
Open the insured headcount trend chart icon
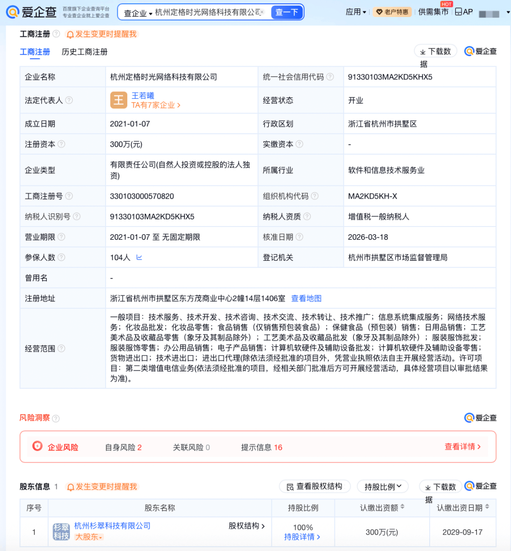point(139,257)
